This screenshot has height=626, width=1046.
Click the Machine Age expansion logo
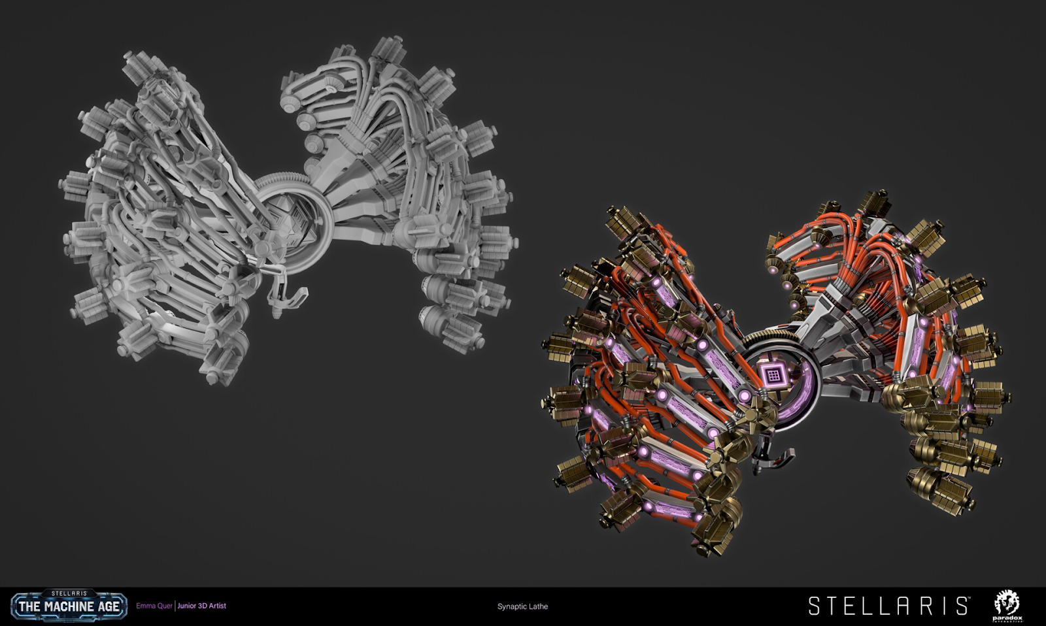[x=69, y=605]
